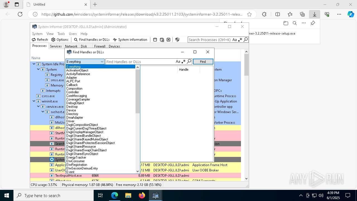Collapse the services.exe tree node
357x201 pixels.
38,106
